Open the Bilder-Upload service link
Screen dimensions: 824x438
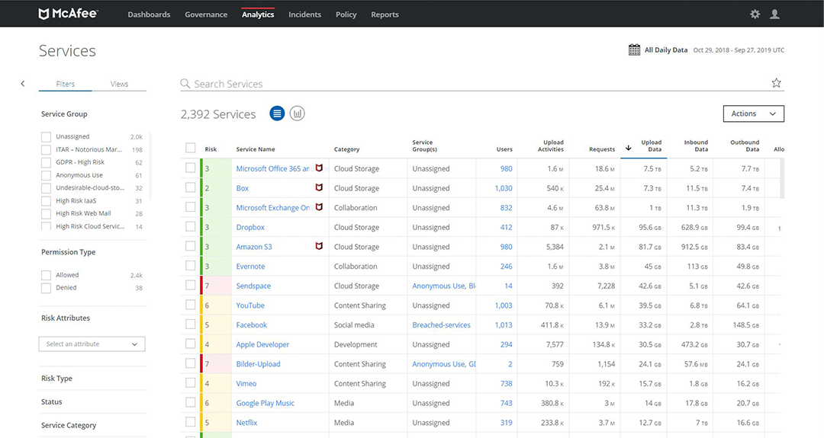(258, 364)
